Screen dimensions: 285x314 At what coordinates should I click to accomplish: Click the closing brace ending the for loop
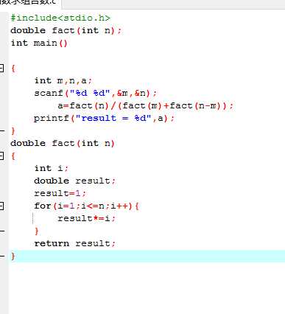37,231
